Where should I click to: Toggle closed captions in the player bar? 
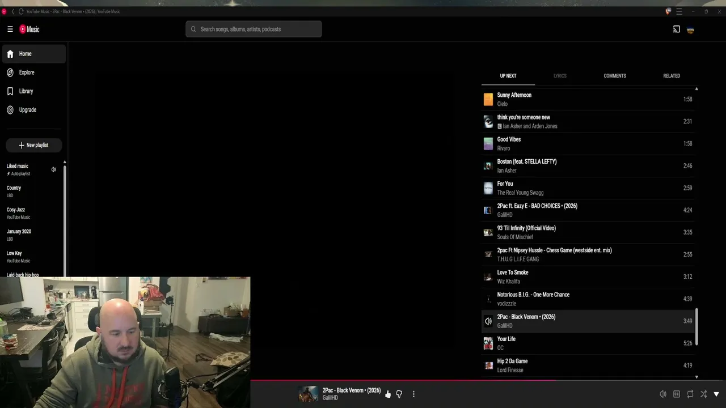tap(677, 394)
